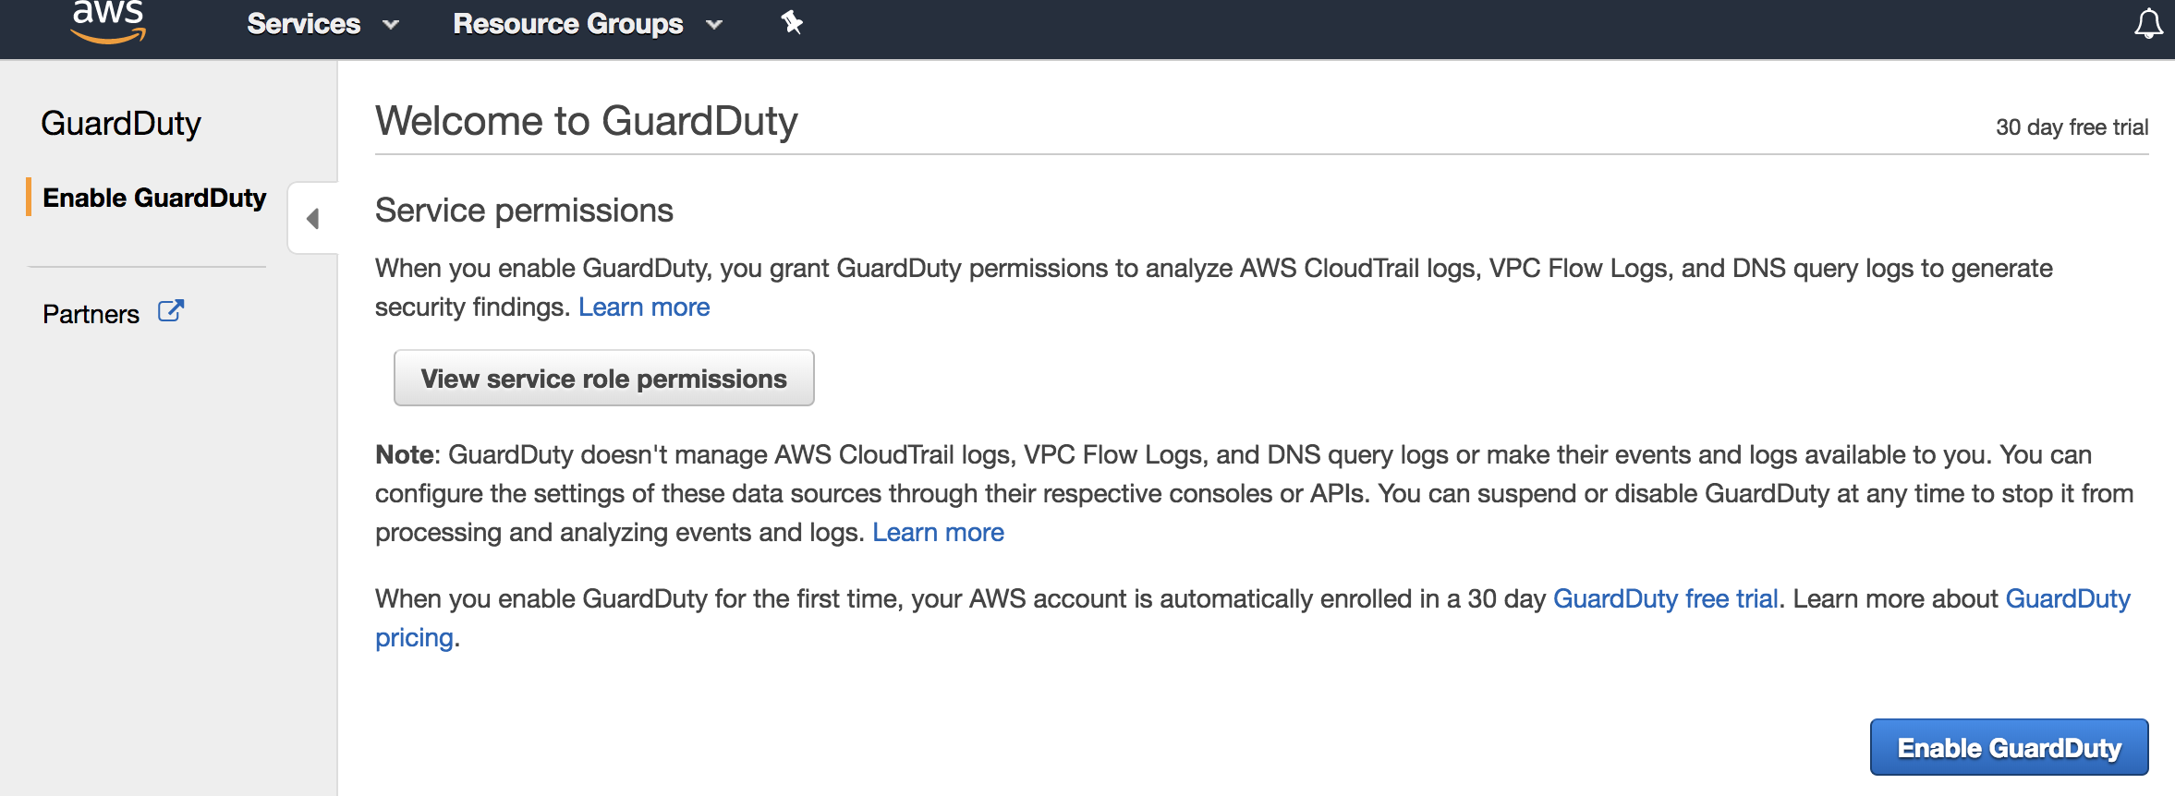Viewport: 2175px width, 796px height.
Task: Click the GuardDuty sidebar title
Action: pos(121,124)
